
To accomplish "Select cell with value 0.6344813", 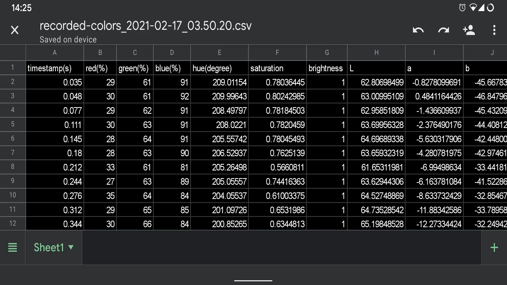I will click(x=277, y=224).
